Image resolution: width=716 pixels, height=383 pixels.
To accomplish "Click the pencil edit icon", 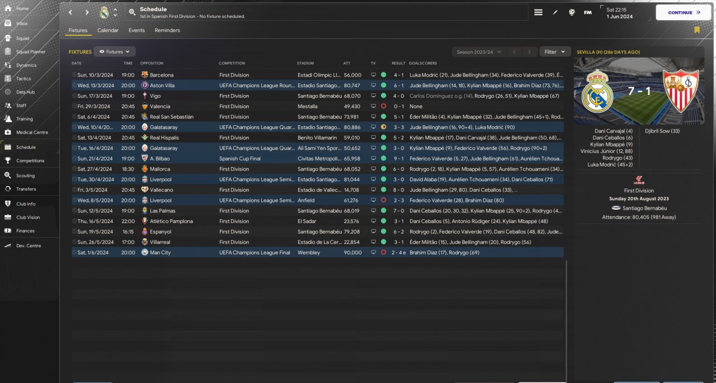I will [555, 12].
